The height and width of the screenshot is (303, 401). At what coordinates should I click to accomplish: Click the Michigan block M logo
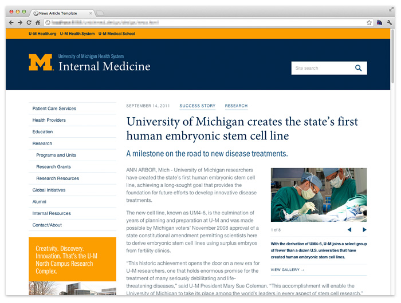(41, 62)
